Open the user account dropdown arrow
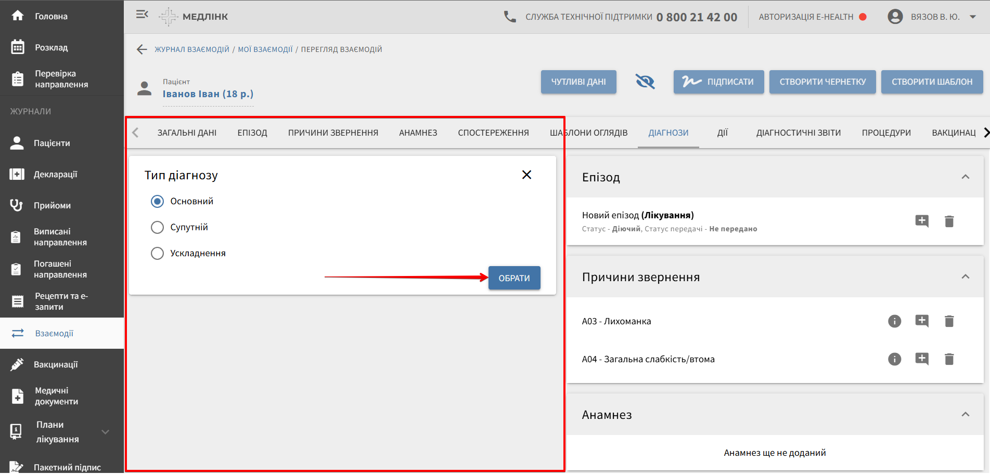990x474 pixels. point(972,17)
